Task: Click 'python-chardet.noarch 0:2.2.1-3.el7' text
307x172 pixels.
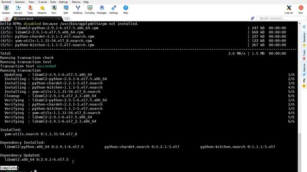Action: 142,147
